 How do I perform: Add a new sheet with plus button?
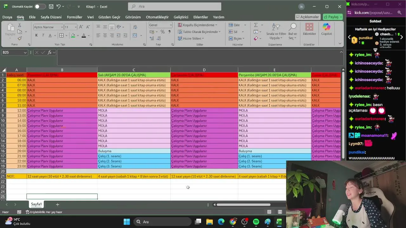coord(57,205)
